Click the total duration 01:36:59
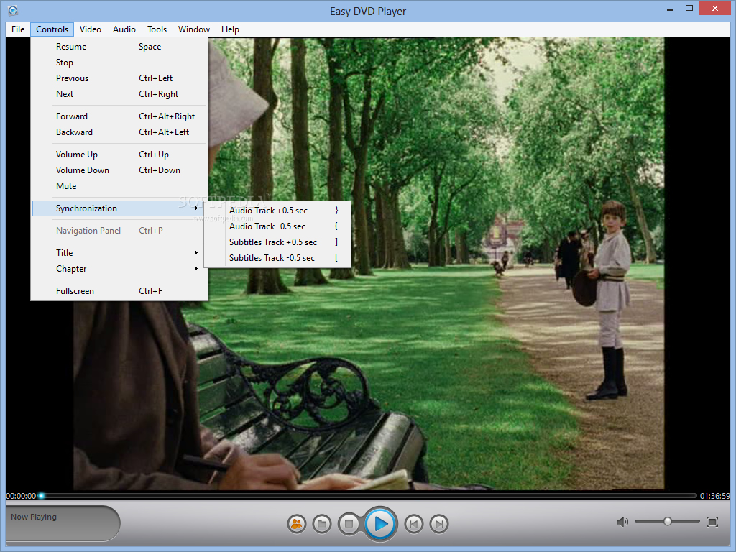The image size is (736, 552). coord(715,496)
